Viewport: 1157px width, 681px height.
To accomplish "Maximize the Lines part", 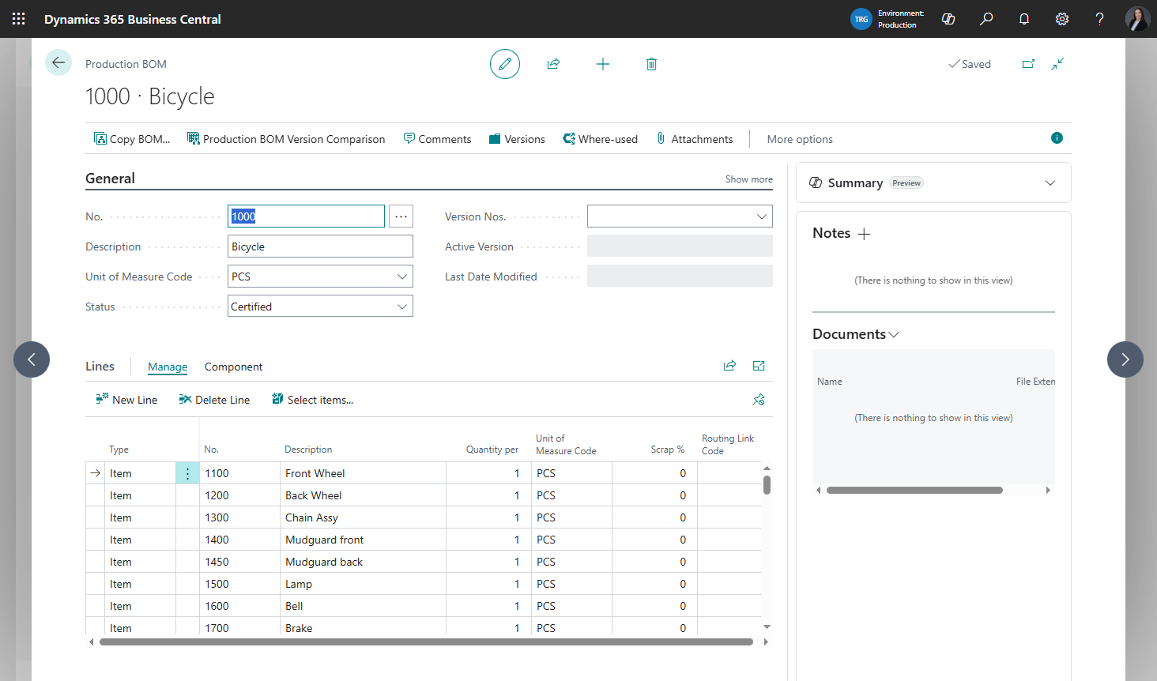I will pos(759,366).
